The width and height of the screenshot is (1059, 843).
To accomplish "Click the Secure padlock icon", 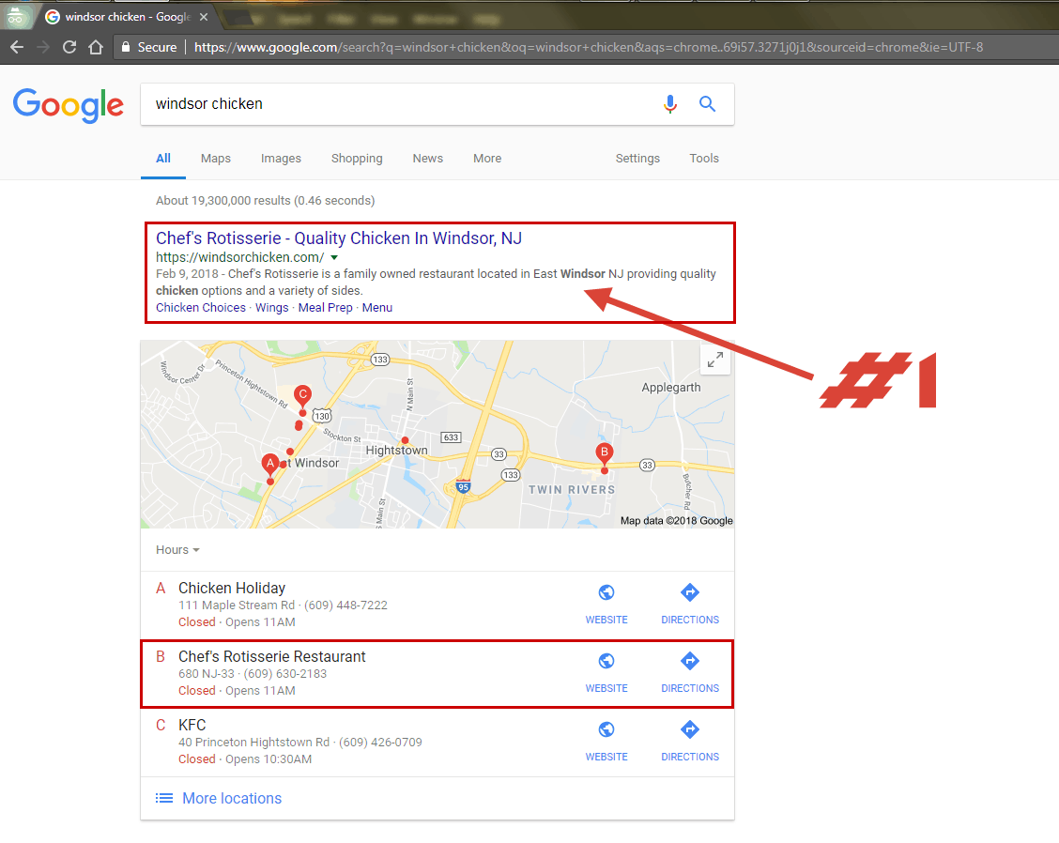I will pyautogui.click(x=126, y=47).
